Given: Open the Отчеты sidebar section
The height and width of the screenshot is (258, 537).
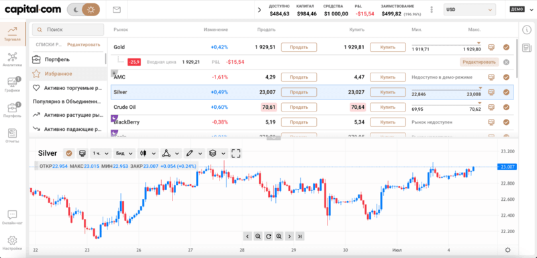Looking at the screenshot, I should point(12,136).
